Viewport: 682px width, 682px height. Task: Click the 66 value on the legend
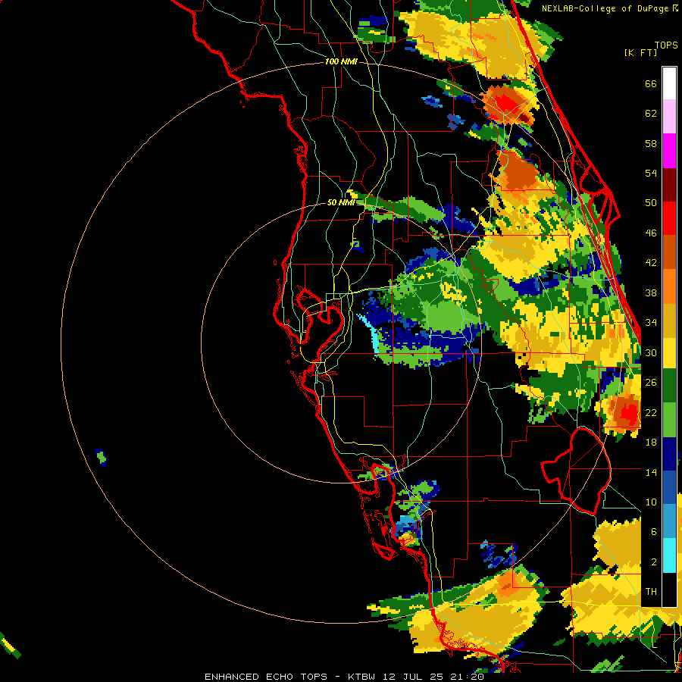click(651, 84)
